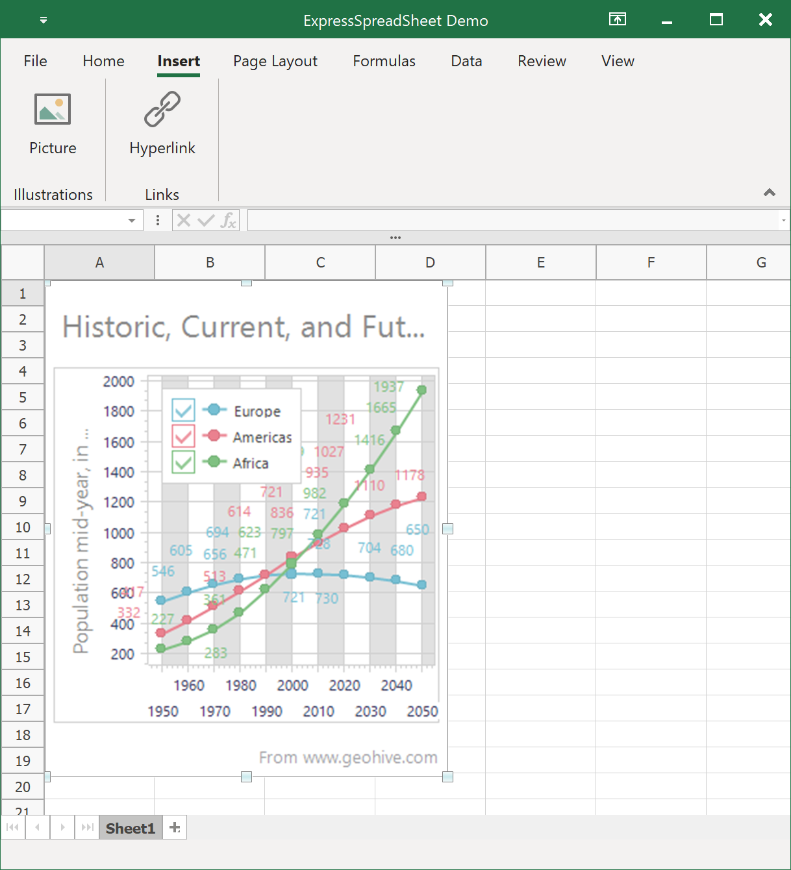791x870 pixels.
Task: Select the Sheet1 tab
Action: click(131, 828)
